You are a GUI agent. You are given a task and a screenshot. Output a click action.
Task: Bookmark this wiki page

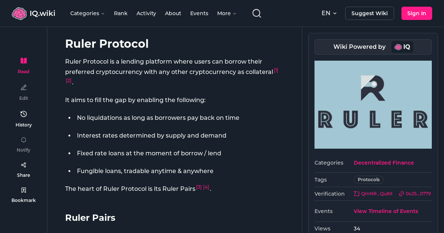coord(23,190)
